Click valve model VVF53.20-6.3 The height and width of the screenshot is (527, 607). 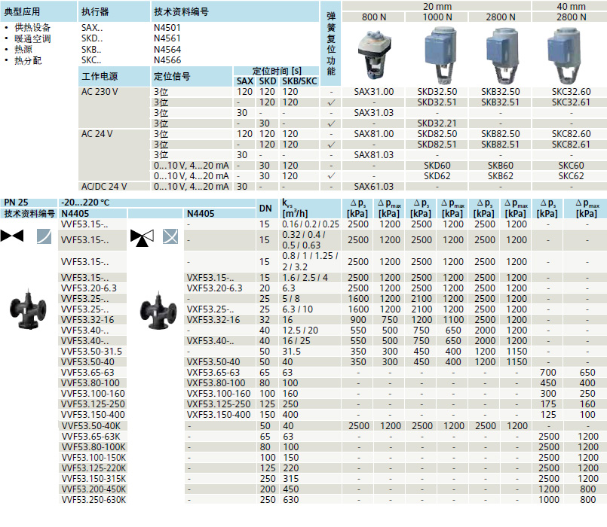89,288
